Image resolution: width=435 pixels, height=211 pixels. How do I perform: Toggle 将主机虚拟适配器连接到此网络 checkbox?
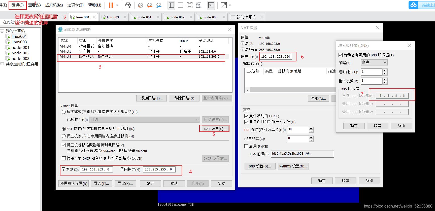(64, 145)
